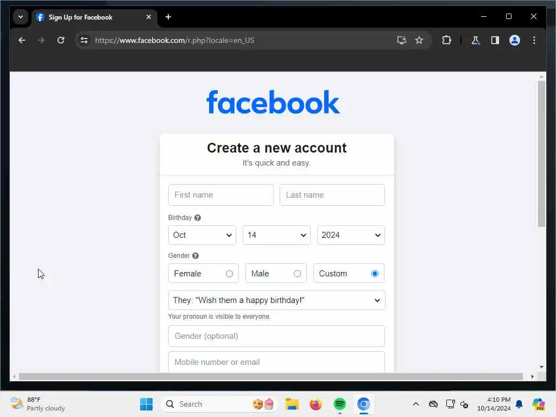The height and width of the screenshot is (417, 556).
Task: Minimize the browser window
Action: 484,16
